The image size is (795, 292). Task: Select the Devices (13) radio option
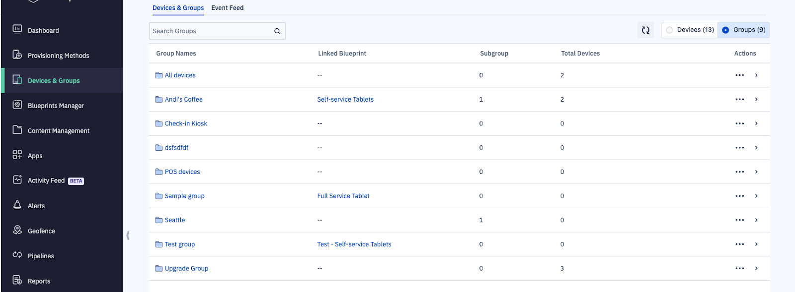pyautogui.click(x=670, y=30)
